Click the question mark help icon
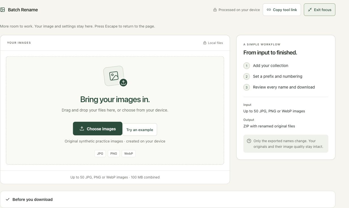Viewport: 349px width, 208px height. pos(249,141)
